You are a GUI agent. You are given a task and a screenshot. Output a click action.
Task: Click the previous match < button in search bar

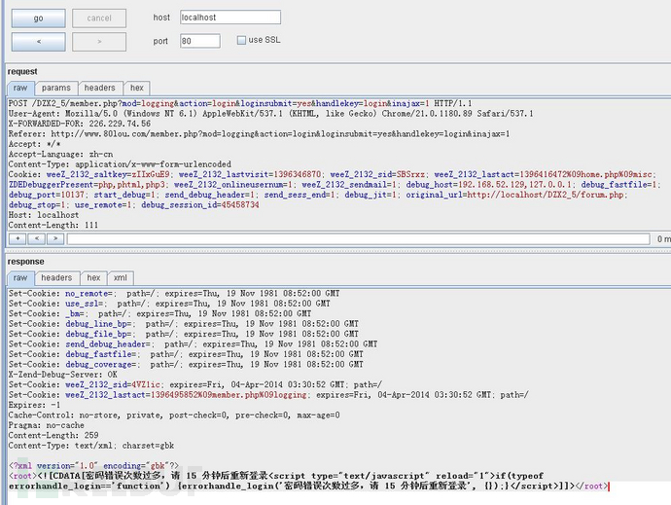tap(37, 238)
